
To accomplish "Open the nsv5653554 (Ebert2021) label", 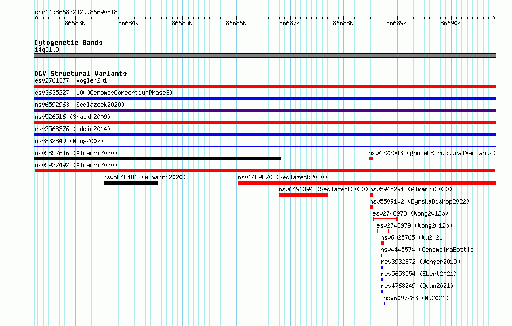I will click(x=419, y=274).
